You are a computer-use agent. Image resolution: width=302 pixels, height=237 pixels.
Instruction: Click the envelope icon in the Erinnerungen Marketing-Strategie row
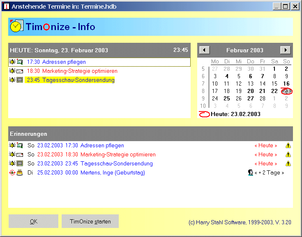click(20, 155)
